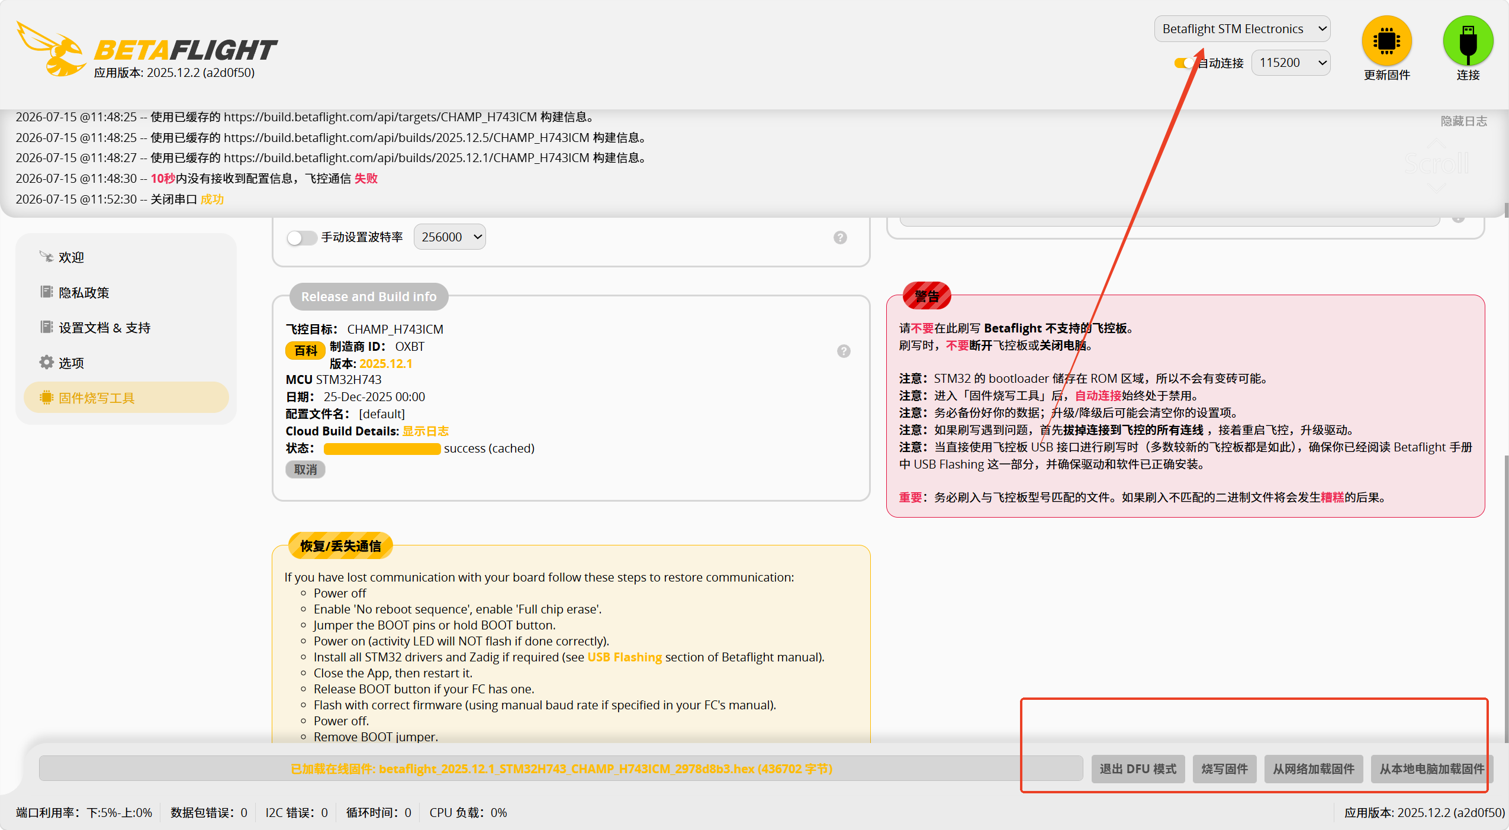
Task: Click the 显示日志 link
Action: pyautogui.click(x=426, y=431)
